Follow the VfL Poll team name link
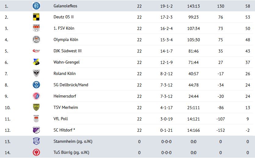This screenshot has width=255, height=159. [61, 119]
